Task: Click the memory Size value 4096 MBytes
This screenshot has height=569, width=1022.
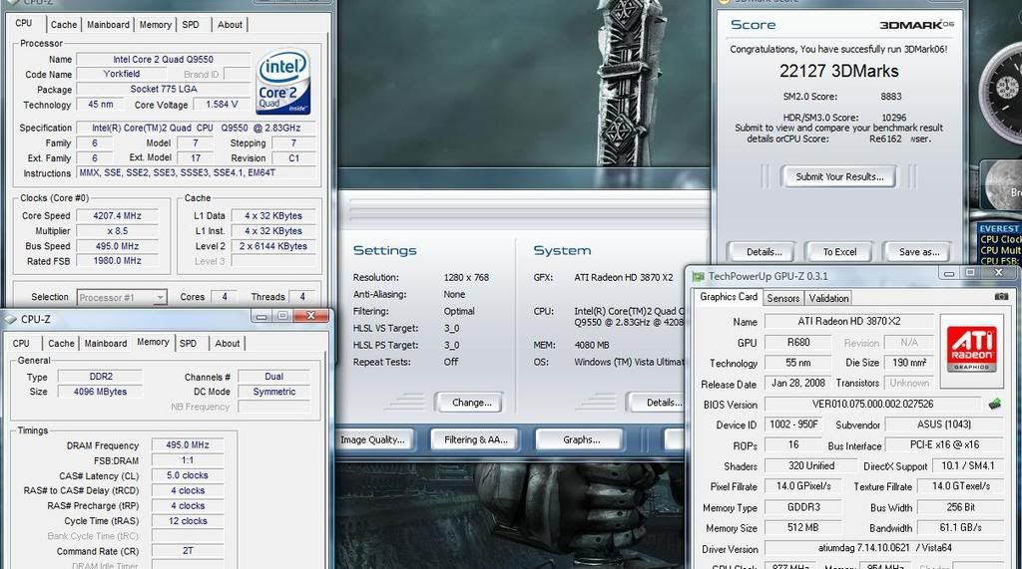Action: click(x=100, y=392)
